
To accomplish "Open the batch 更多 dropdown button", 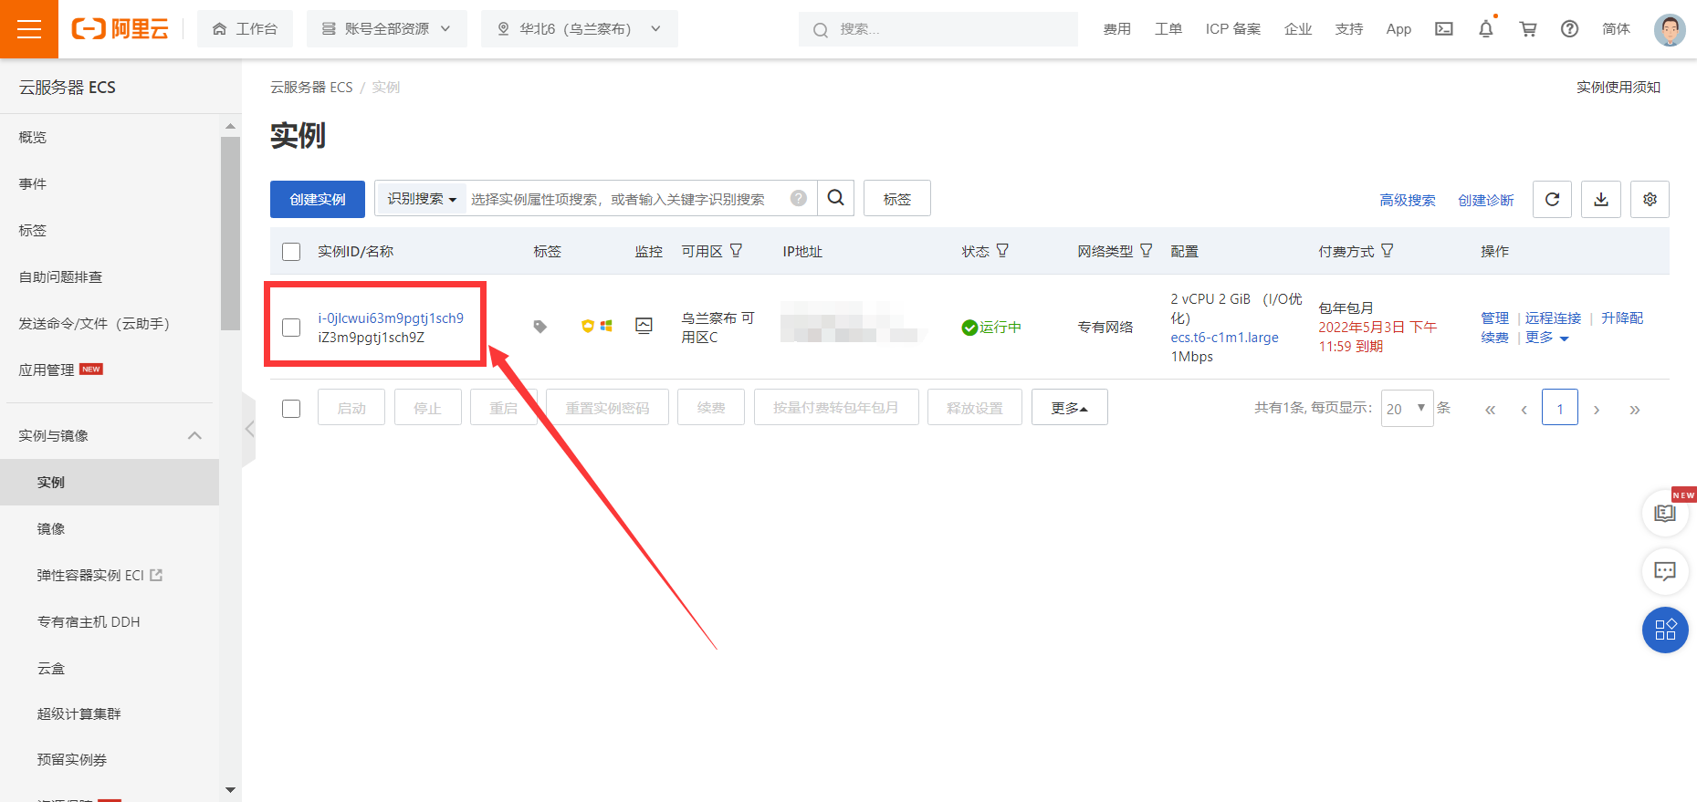I will [1070, 407].
